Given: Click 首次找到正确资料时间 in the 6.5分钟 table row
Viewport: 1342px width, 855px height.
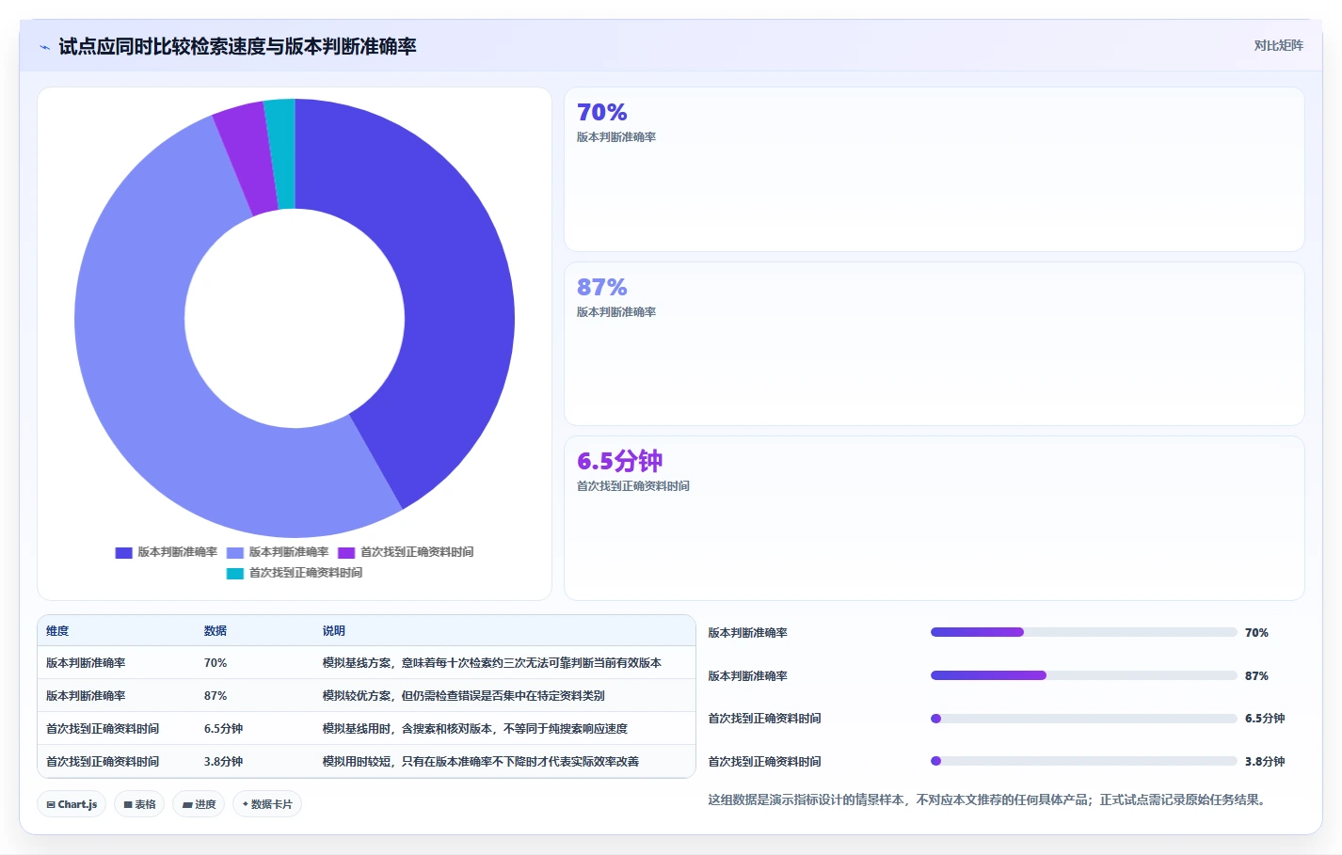Looking at the screenshot, I should coord(103,729).
